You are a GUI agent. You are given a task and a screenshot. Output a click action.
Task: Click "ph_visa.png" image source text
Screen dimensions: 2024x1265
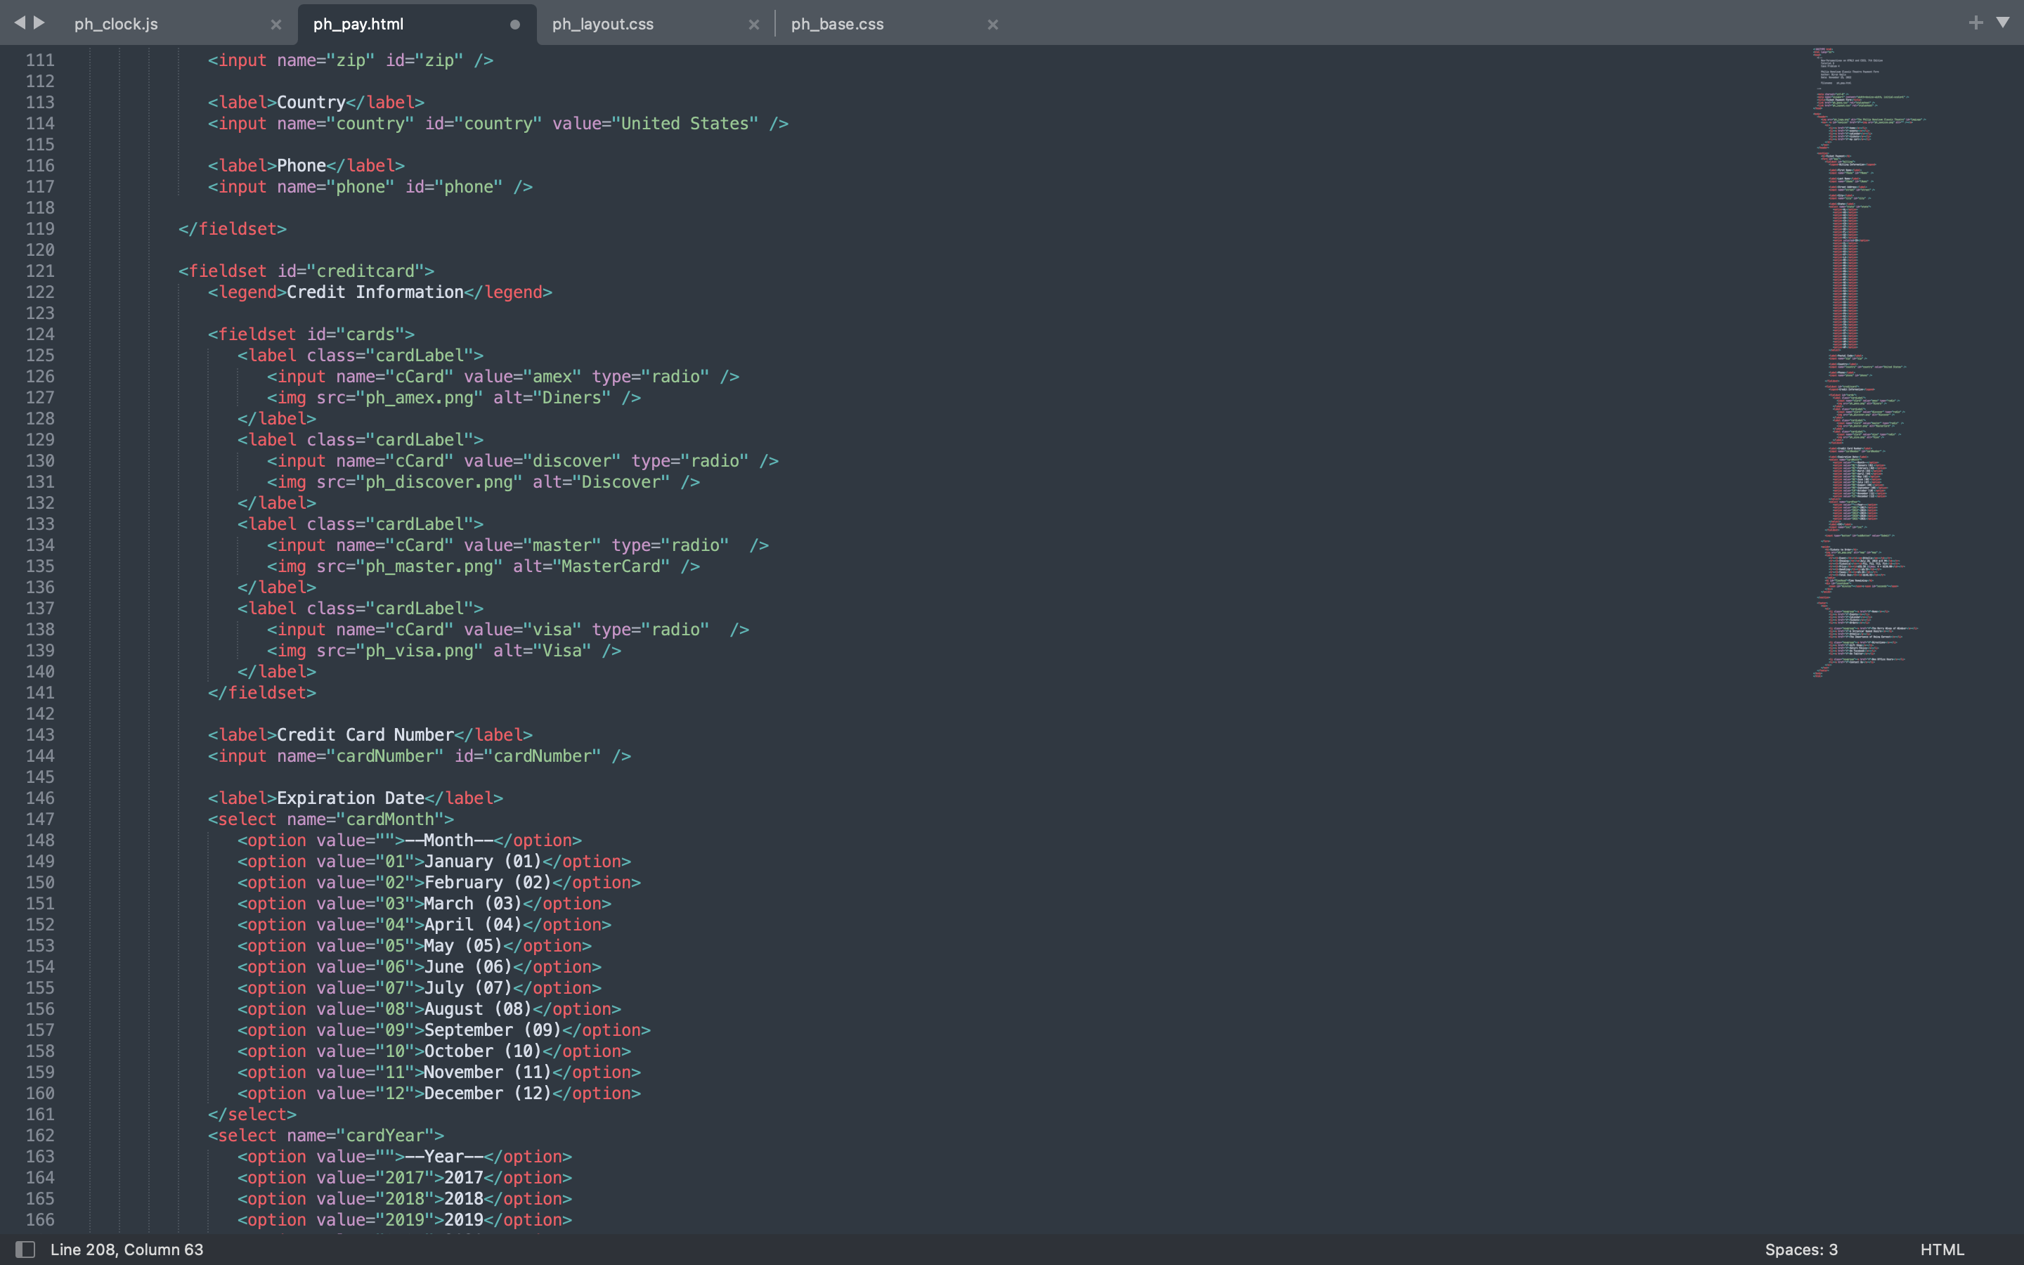424,651
